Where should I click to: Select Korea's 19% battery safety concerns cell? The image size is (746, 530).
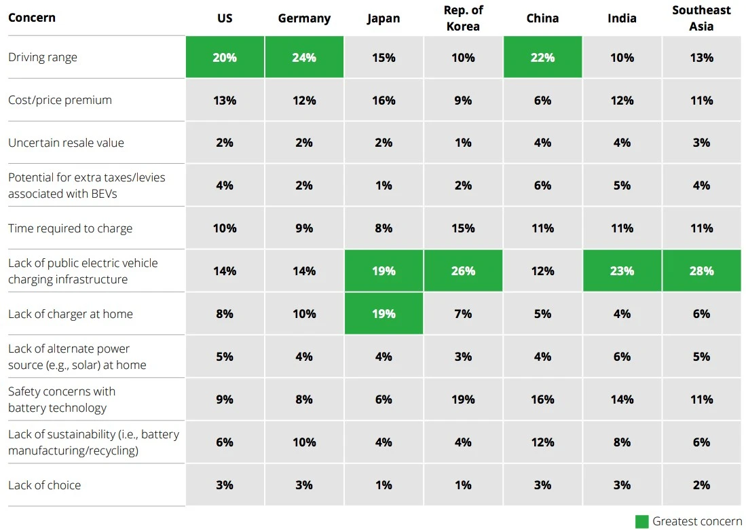[463, 400]
